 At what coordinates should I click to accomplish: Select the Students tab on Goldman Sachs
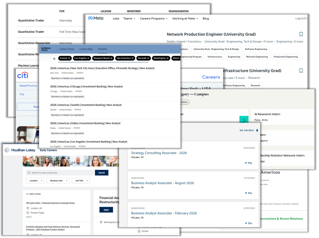click(102, 49)
